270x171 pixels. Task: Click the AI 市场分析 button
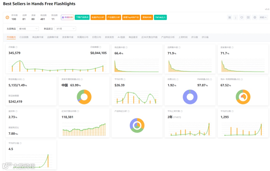67,17
